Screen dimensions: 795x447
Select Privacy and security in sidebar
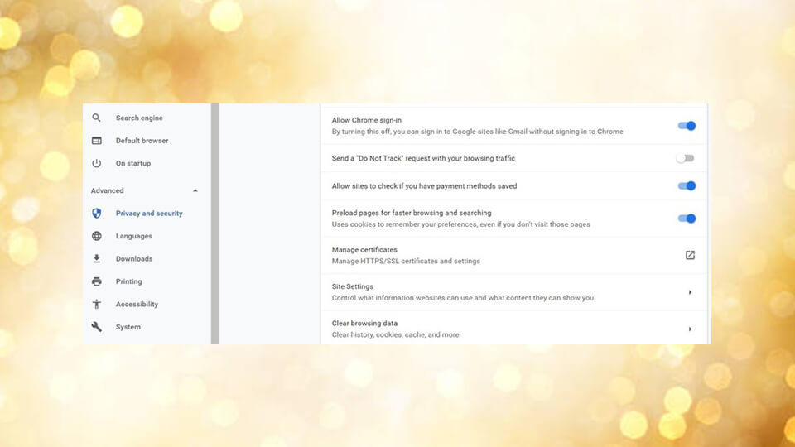point(149,214)
